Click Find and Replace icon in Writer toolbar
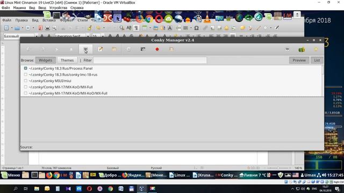344x193 pixels. (x=122, y=28)
